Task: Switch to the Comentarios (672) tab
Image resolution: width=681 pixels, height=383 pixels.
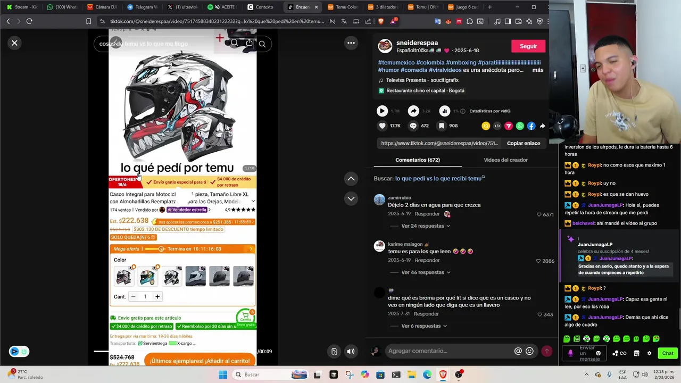Action: point(418,160)
